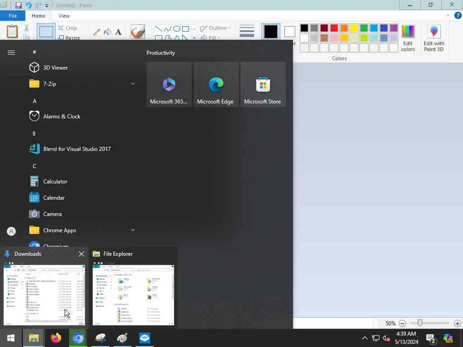The width and height of the screenshot is (463, 347).
Task: Click the zoom in plus button
Action: (x=458, y=324)
